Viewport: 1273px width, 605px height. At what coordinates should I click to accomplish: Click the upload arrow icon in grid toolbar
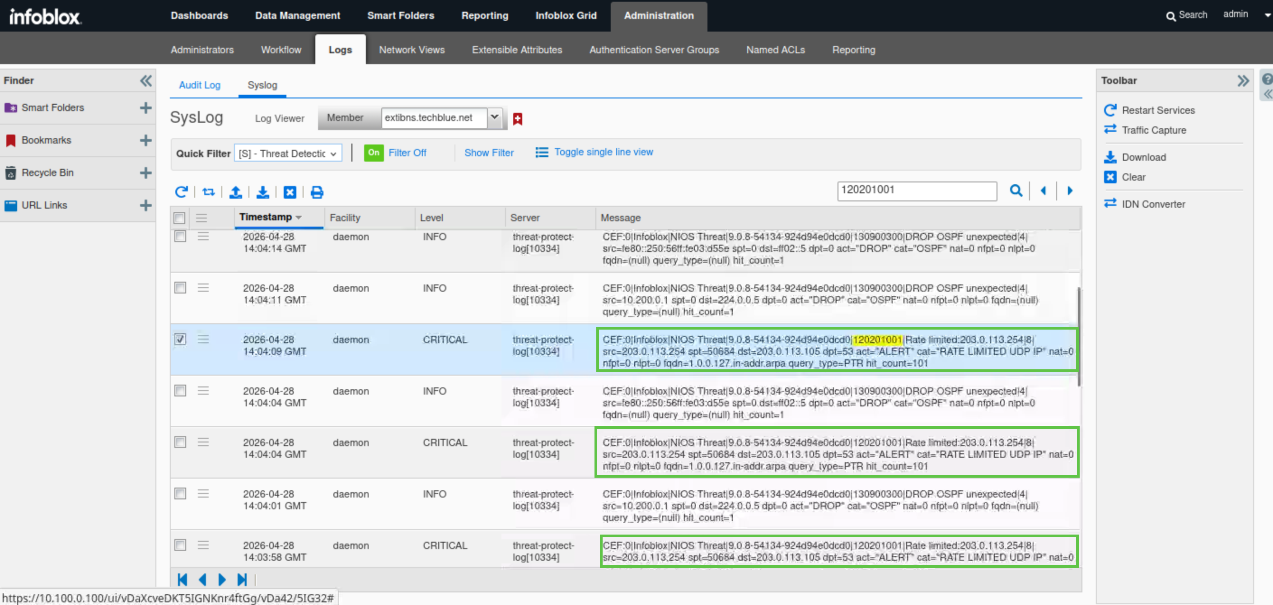(236, 191)
